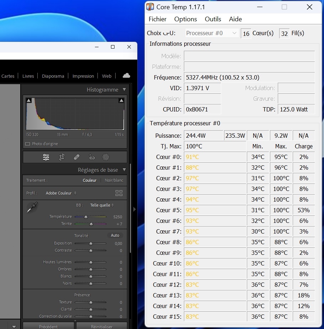Select the Edit sliders tool icon

click(46, 157)
